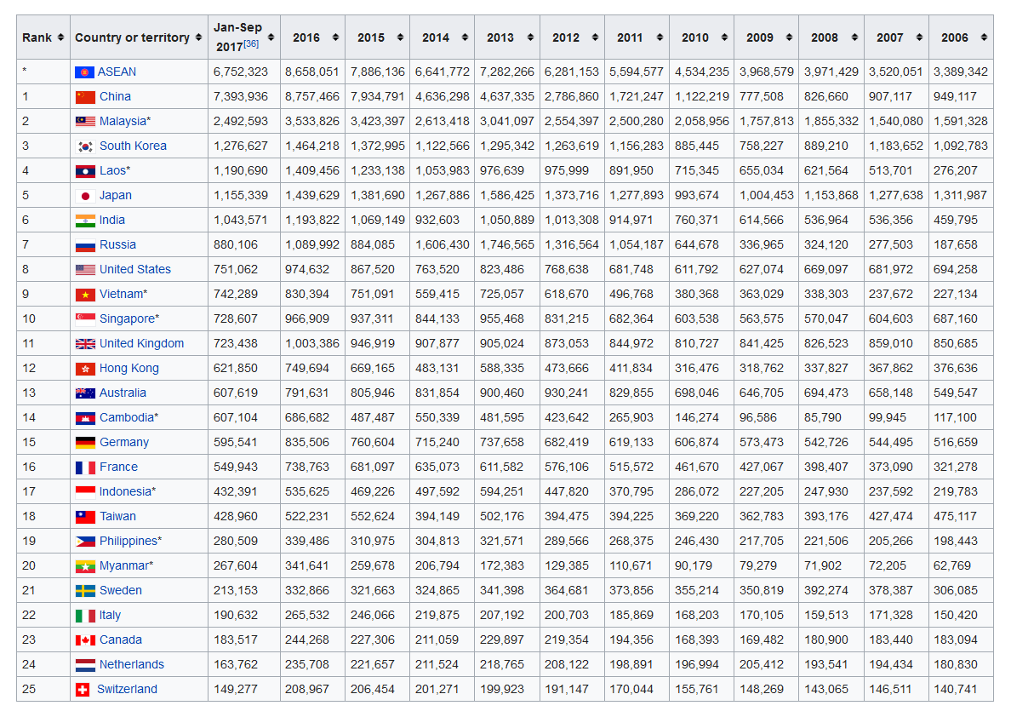
Task: Click the United States flag icon
Action: point(85,270)
